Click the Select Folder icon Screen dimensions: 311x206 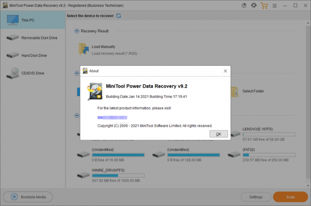(x=235, y=92)
